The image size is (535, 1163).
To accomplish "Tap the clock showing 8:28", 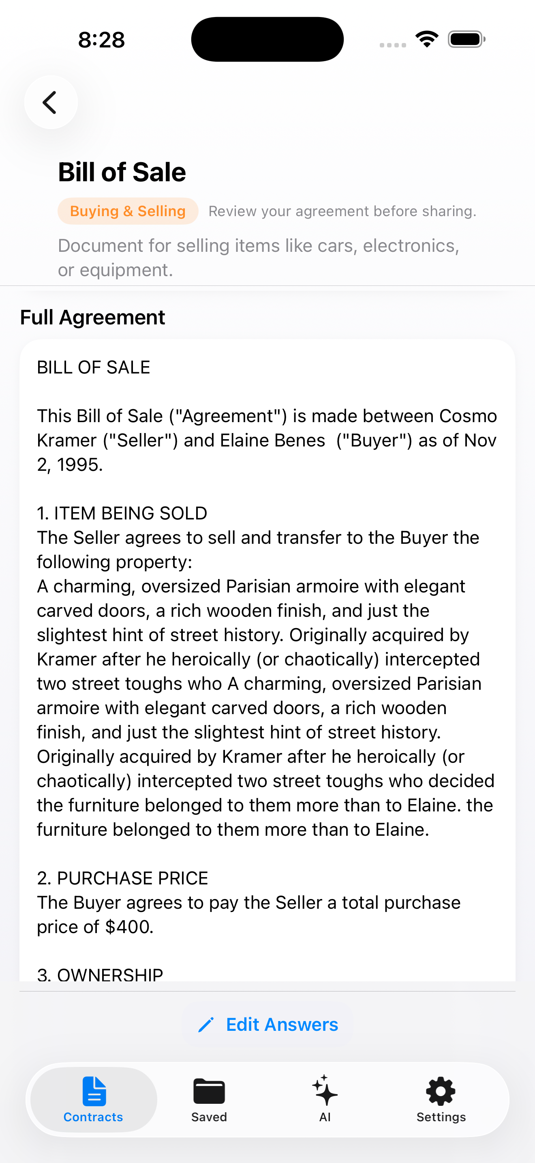I will coord(101,39).
